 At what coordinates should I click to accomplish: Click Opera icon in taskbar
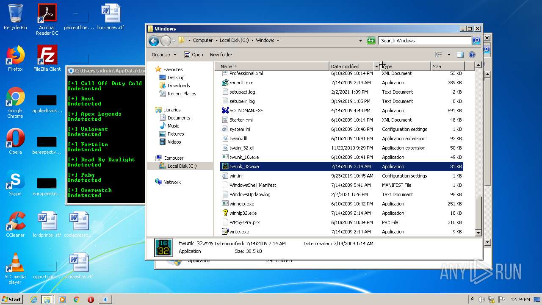(x=91, y=299)
